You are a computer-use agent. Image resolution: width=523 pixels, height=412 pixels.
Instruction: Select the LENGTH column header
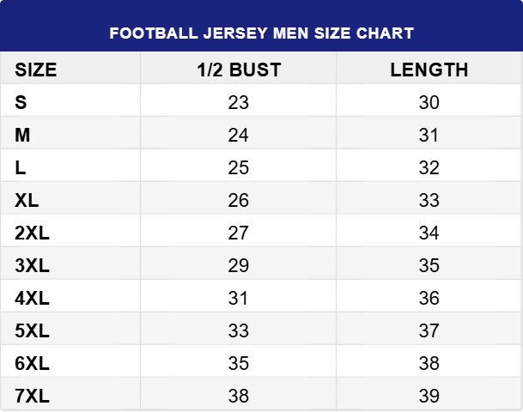429,70
